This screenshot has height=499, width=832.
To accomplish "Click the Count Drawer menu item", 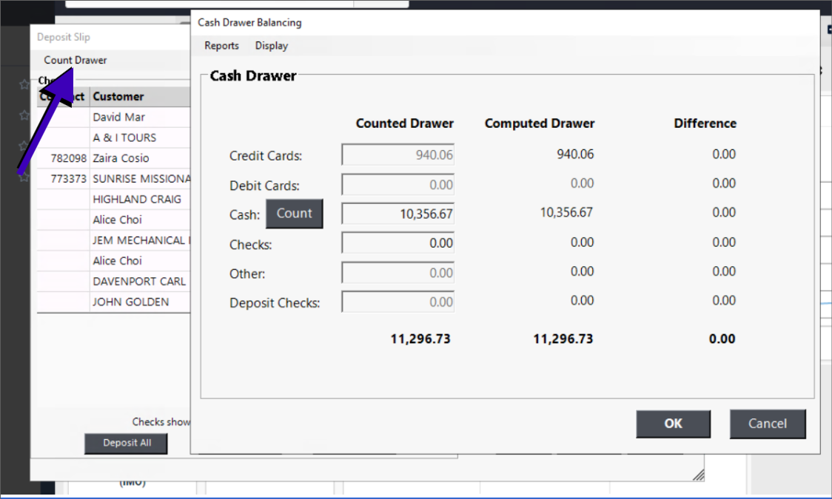I will click(76, 61).
